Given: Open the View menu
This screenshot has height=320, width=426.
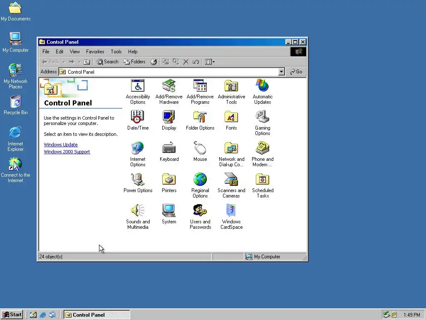Looking at the screenshot, I should [74, 51].
